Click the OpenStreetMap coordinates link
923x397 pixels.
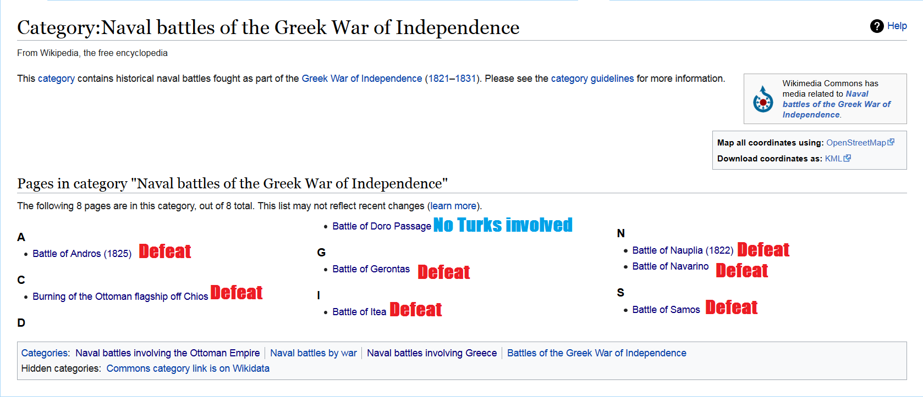(x=856, y=143)
